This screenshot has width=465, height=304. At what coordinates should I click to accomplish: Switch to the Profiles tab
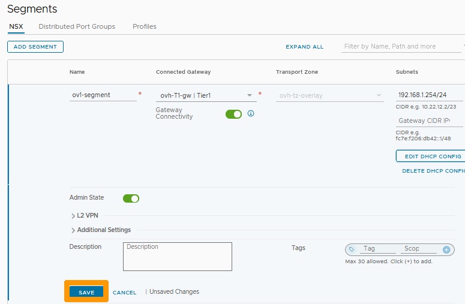(x=145, y=26)
